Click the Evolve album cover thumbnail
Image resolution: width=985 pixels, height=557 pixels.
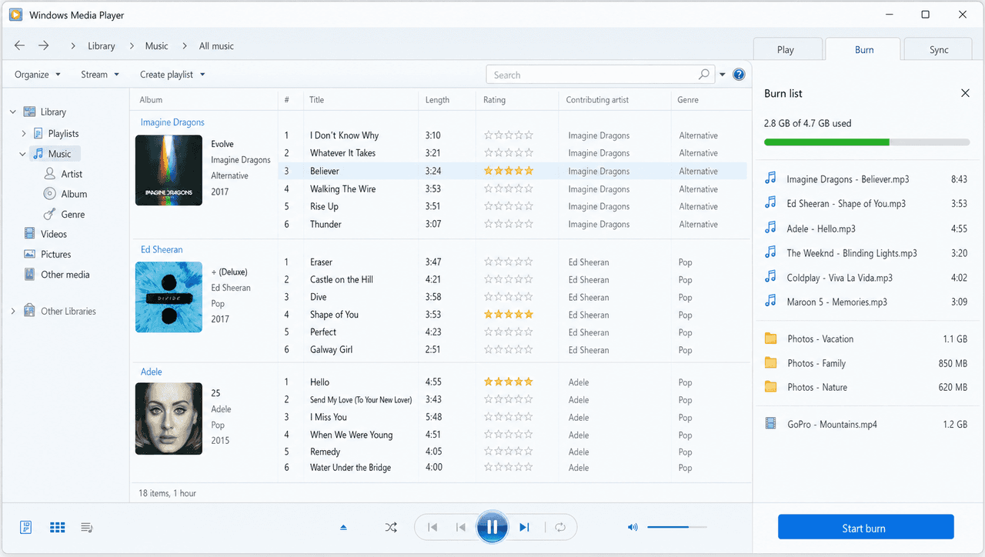(x=169, y=170)
